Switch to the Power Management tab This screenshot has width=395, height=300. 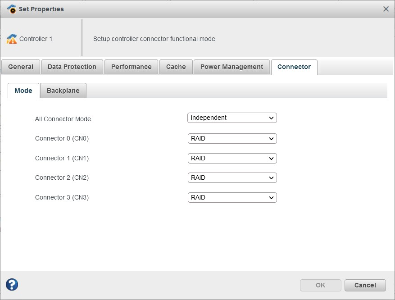(x=232, y=67)
